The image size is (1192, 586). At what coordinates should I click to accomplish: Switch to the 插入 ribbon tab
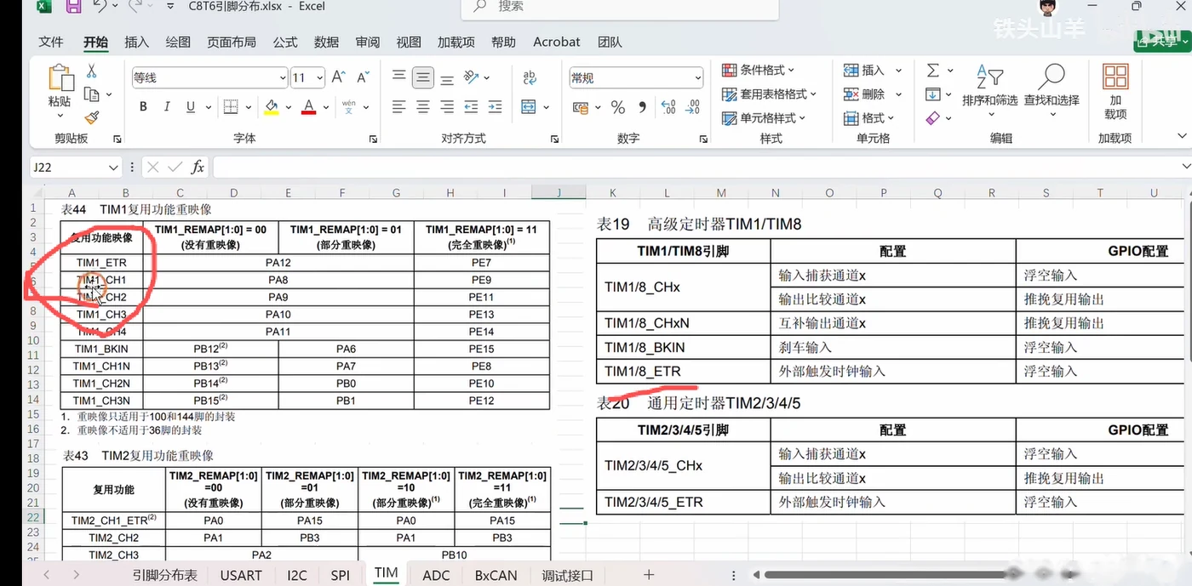tap(136, 42)
